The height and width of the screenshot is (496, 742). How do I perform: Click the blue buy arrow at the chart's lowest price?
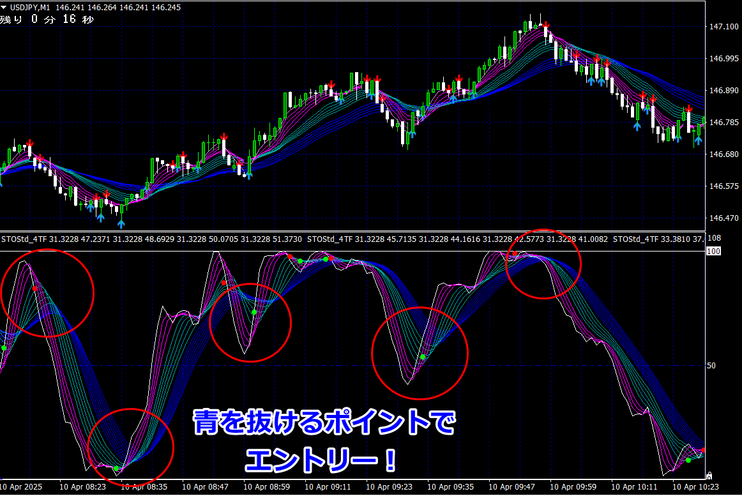(121, 223)
